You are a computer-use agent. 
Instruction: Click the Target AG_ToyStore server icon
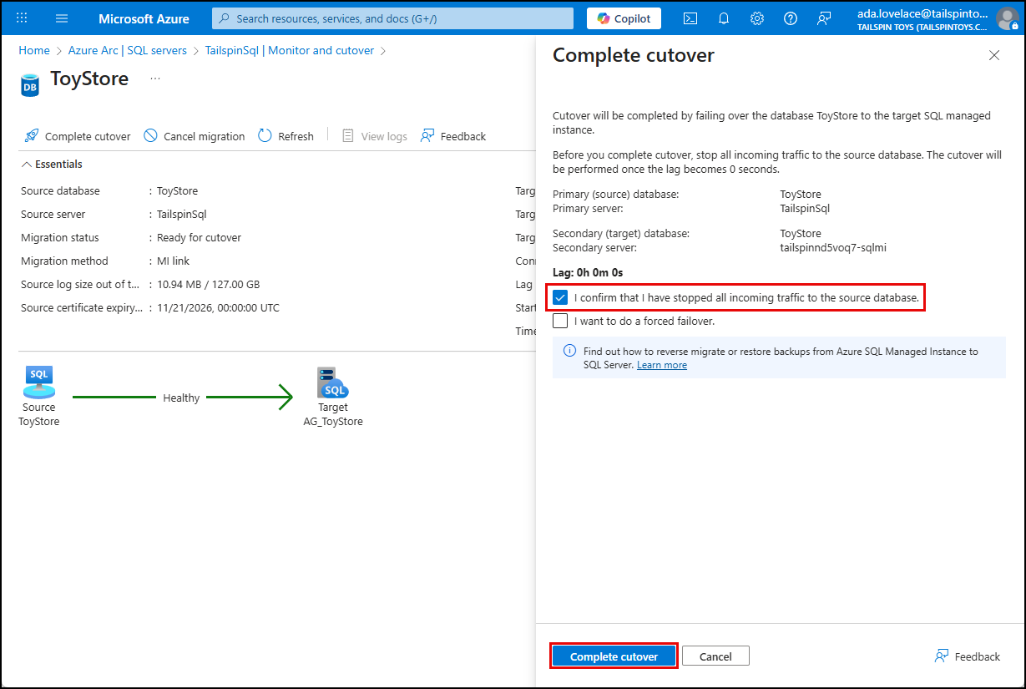point(332,380)
